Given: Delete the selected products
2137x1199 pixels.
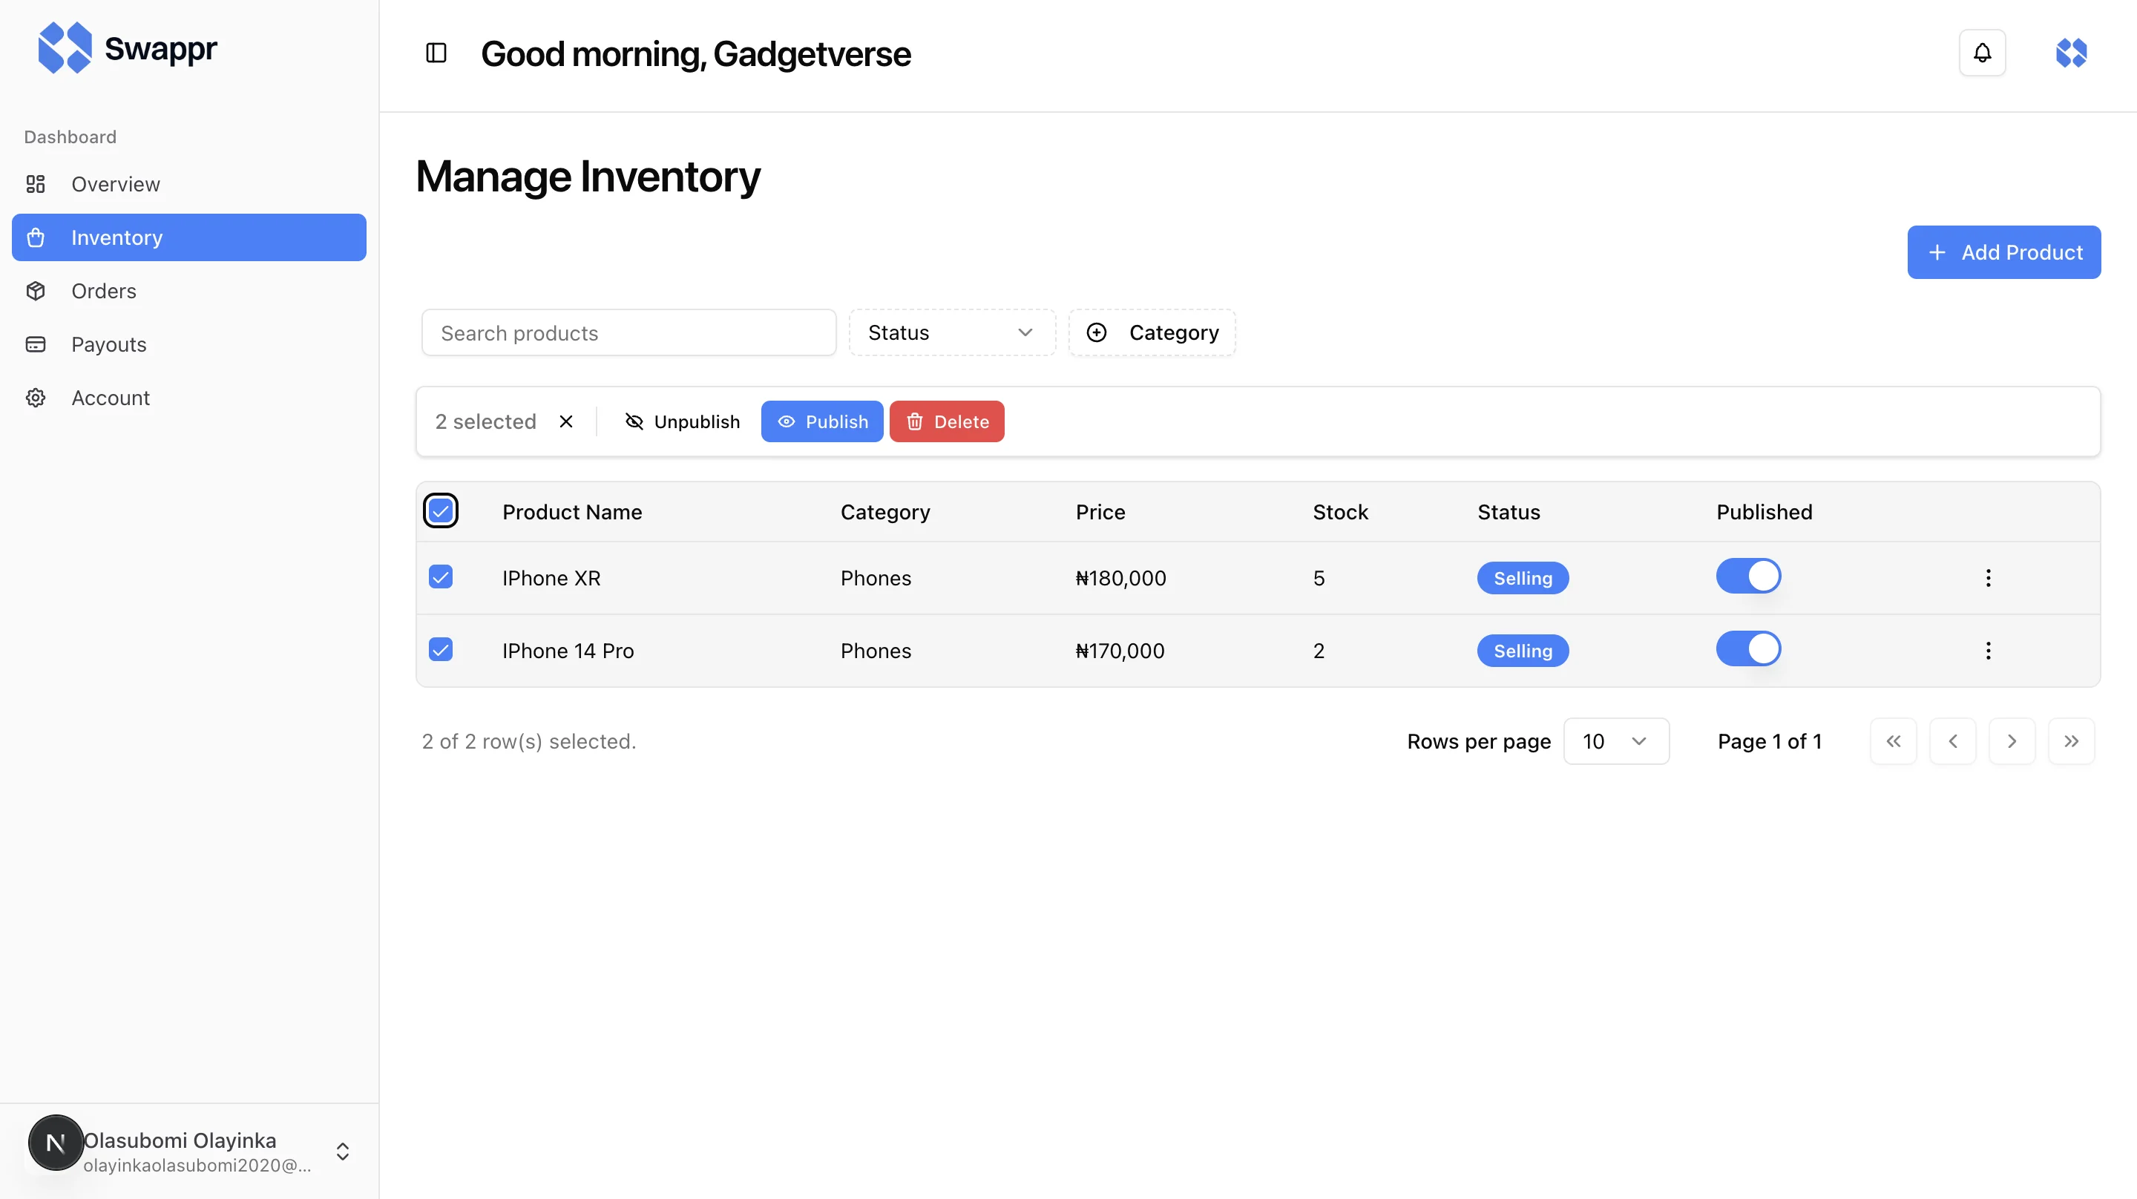Looking at the screenshot, I should [x=947, y=421].
